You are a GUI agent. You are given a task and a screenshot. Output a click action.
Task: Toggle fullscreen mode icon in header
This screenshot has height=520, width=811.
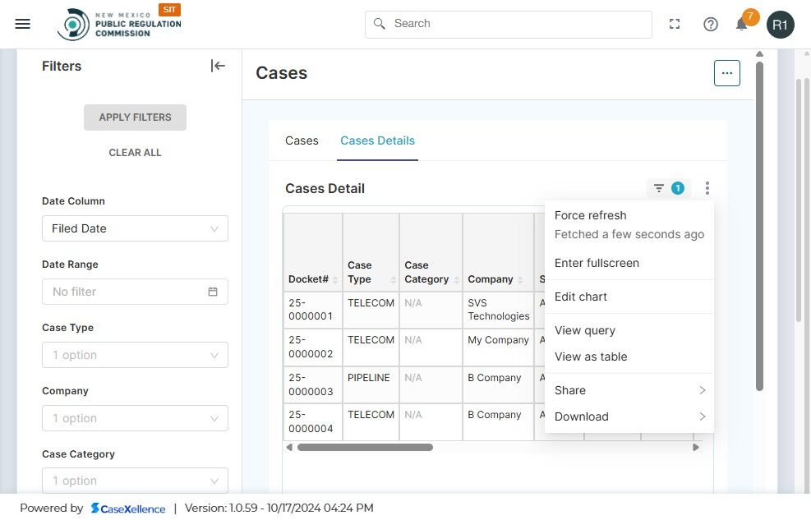coord(675,24)
